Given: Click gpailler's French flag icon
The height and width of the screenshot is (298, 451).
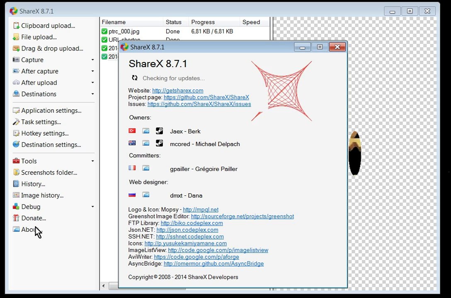Looking at the screenshot, I should coord(132,168).
